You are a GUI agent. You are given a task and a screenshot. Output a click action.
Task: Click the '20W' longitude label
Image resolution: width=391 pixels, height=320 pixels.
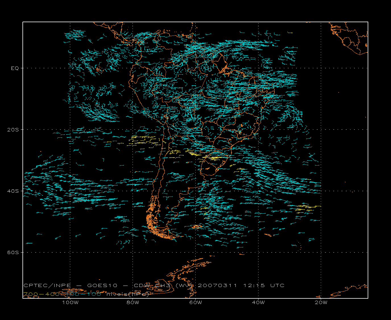[x=321, y=303]
